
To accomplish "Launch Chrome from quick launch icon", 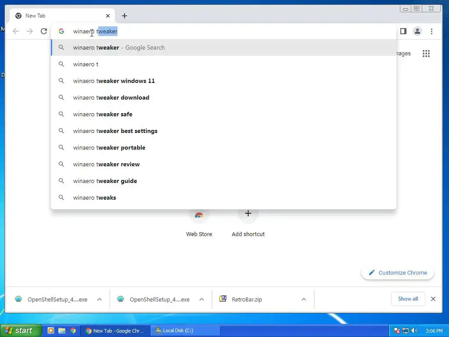I will coord(73,330).
